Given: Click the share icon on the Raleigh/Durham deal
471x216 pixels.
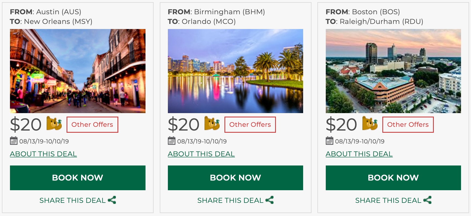Looking at the screenshot, I should [x=427, y=200].
